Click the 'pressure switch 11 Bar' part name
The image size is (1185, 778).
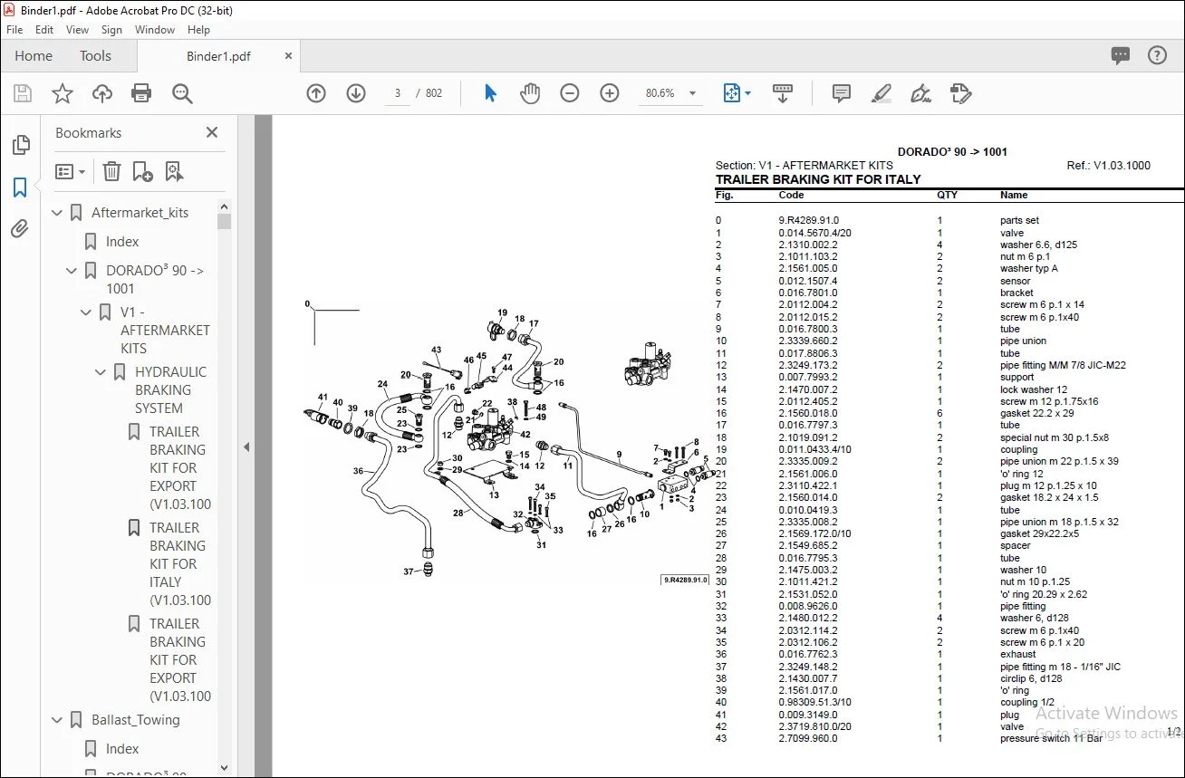[1052, 738]
